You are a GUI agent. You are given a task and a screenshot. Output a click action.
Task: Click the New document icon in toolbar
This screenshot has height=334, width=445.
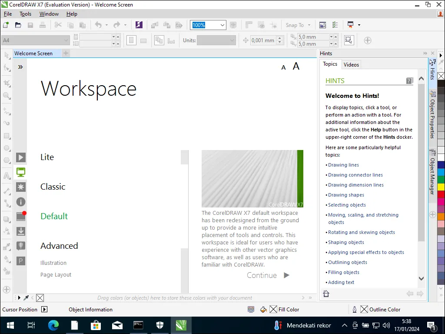coord(6,25)
